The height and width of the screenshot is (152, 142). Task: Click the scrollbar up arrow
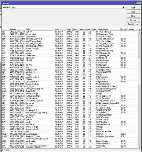point(140,32)
